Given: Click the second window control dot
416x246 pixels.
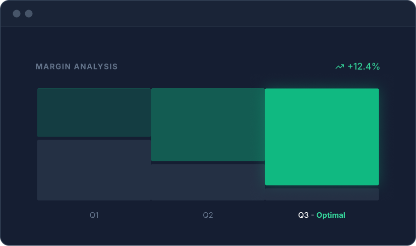Looking at the screenshot, I should click(29, 14).
